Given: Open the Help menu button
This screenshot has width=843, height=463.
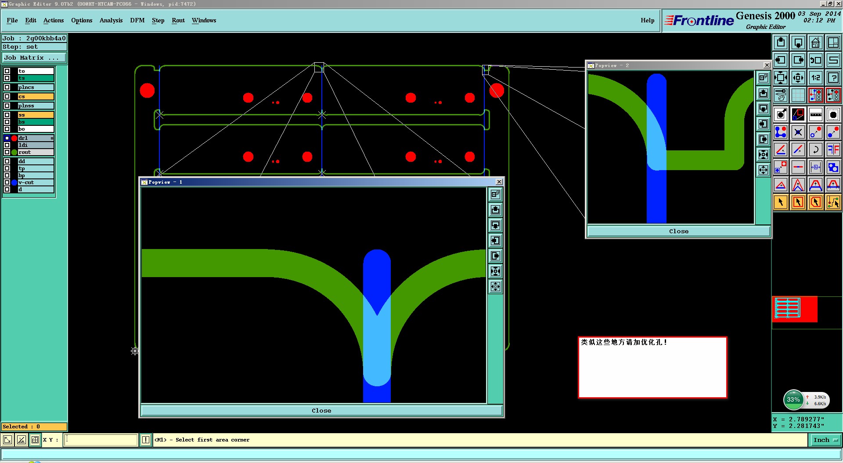Looking at the screenshot, I should 647,20.
